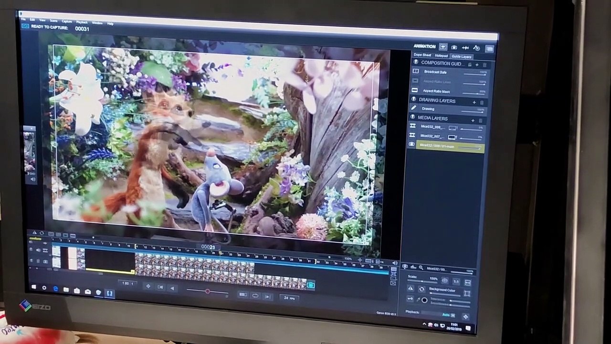Image resolution: width=611 pixels, height=344 pixels.
Task: Click the fit-to-window icon beside Scale
Action: click(x=445, y=281)
